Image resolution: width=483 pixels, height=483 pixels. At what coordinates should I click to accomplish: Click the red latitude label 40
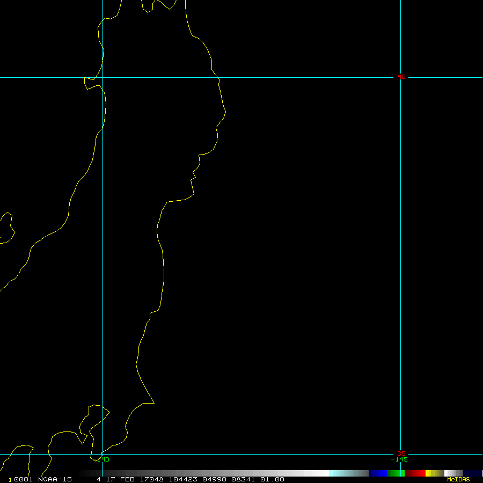401,77
